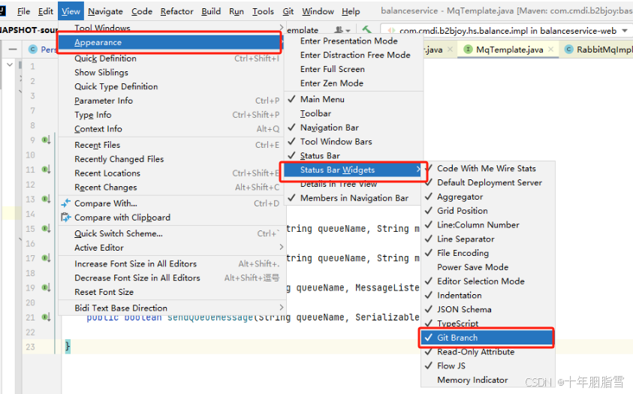Image resolution: width=633 pixels, height=394 pixels.
Task: Choose Enter Presentation Mode
Action: 354,41
